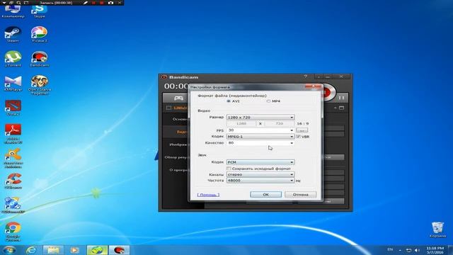Open File Explorer from the taskbar

(54, 250)
